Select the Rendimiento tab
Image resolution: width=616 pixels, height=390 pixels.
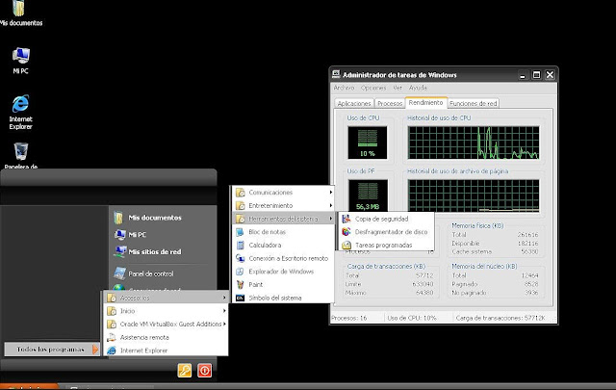[x=425, y=102]
